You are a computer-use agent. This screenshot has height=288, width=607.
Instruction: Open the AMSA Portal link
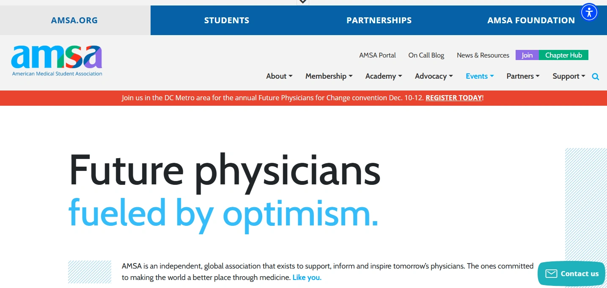377,55
